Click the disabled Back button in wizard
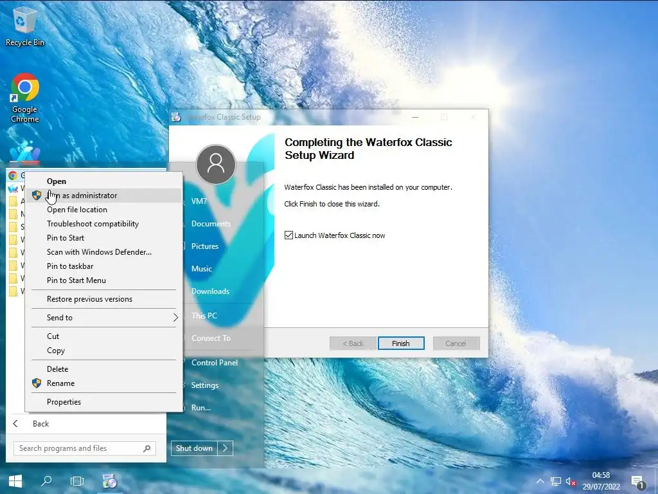The height and width of the screenshot is (494, 658). pyautogui.click(x=353, y=343)
